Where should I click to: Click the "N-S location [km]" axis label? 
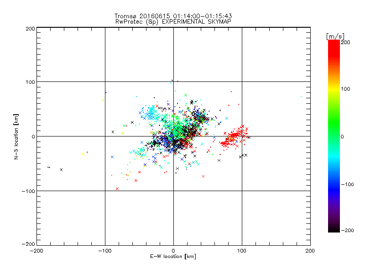point(16,137)
